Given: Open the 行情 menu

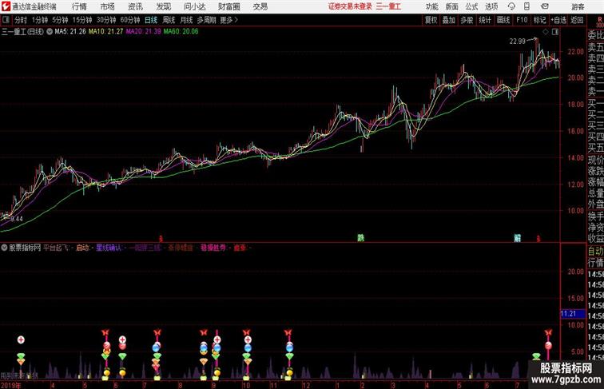Looking at the screenshot, I should click(79, 6).
